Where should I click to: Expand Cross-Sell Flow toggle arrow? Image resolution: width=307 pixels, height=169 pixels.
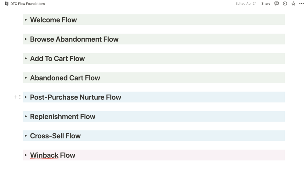coord(26,136)
